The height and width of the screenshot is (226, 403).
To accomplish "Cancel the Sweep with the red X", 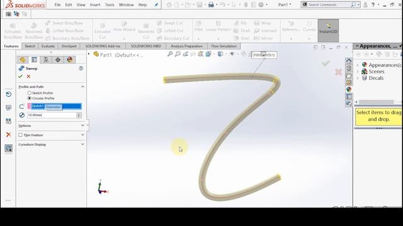I will tap(28, 77).
